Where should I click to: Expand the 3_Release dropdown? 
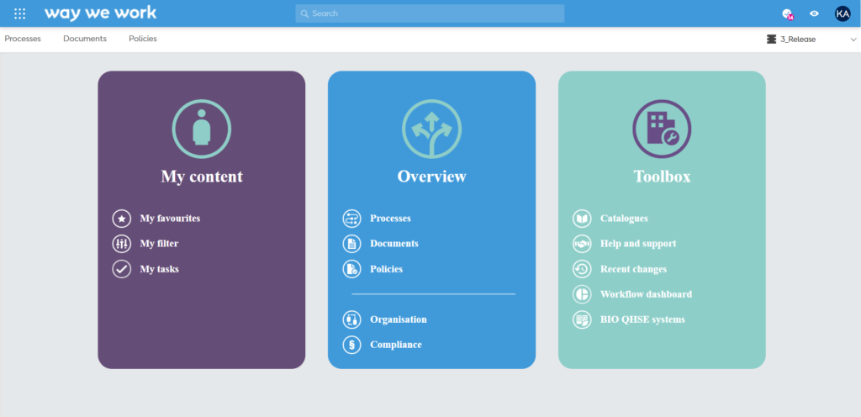797,39
